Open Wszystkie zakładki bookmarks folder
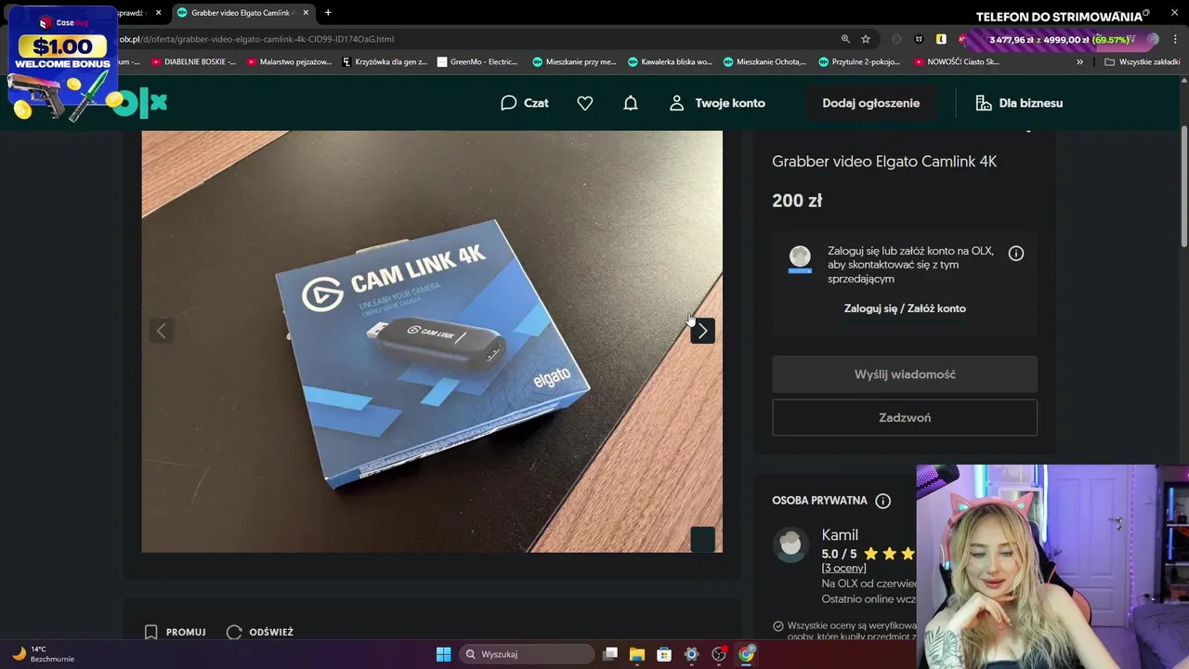1189x669 pixels. (1143, 62)
